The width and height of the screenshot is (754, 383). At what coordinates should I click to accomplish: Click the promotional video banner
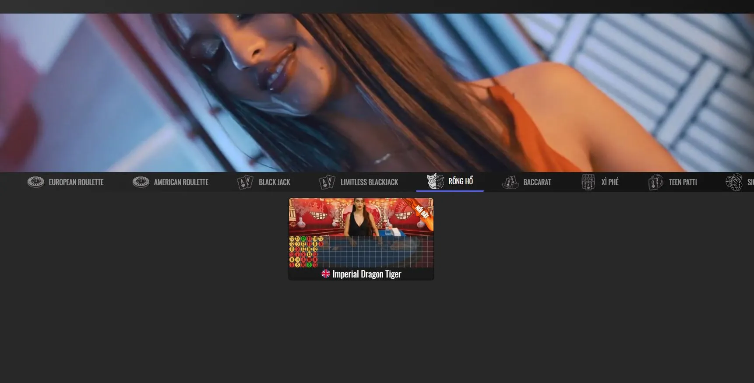pyautogui.click(x=377, y=93)
